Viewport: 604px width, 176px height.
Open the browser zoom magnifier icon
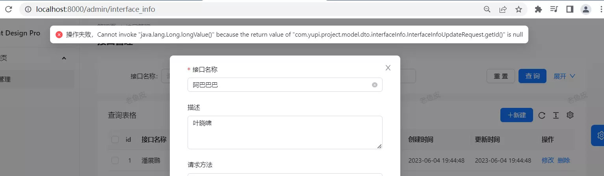[487, 9]
